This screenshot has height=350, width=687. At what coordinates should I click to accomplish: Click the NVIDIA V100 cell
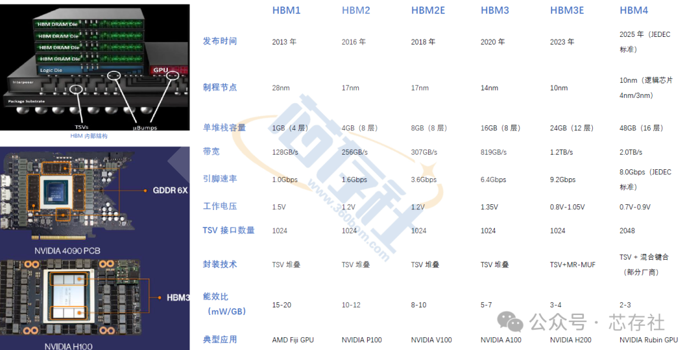(x=431, y=340)
